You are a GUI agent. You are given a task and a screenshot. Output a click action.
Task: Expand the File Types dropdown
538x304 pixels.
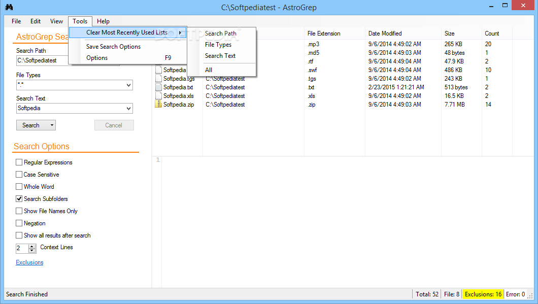(129, 85)
